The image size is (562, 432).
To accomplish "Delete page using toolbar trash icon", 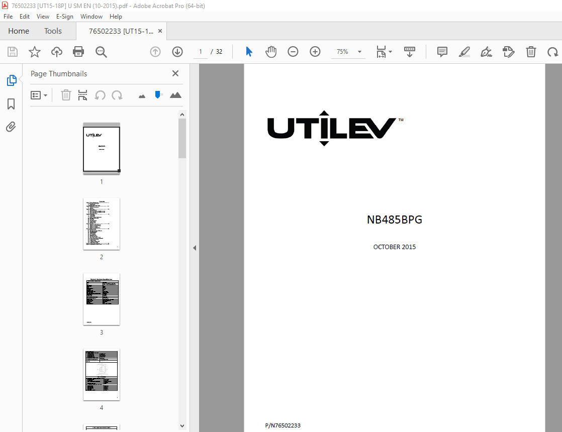I will 531,52.
